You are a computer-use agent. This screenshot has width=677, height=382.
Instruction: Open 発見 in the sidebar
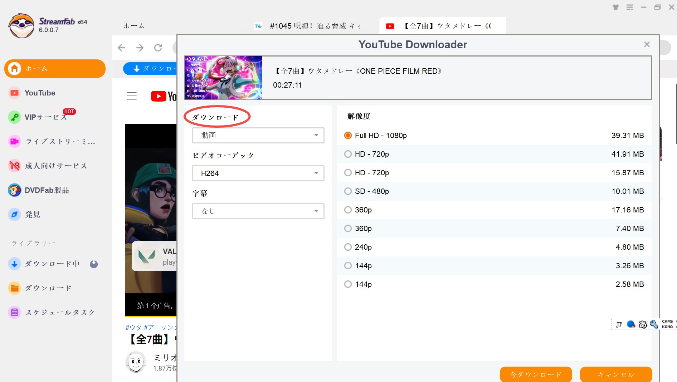[24, 215]
